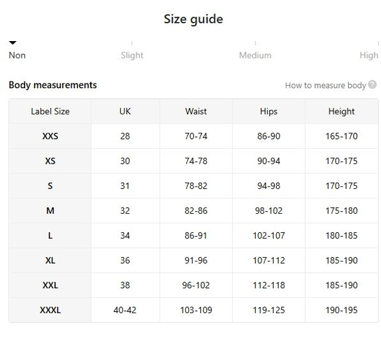
Task: Open the 'How to measure body' link
Action: click(x=325, y=85)
